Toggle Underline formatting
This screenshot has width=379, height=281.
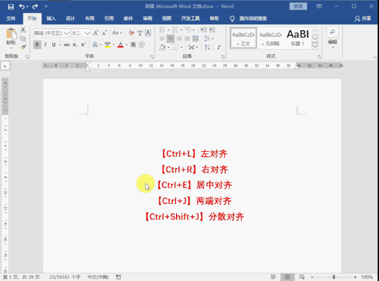click(54, 44)
